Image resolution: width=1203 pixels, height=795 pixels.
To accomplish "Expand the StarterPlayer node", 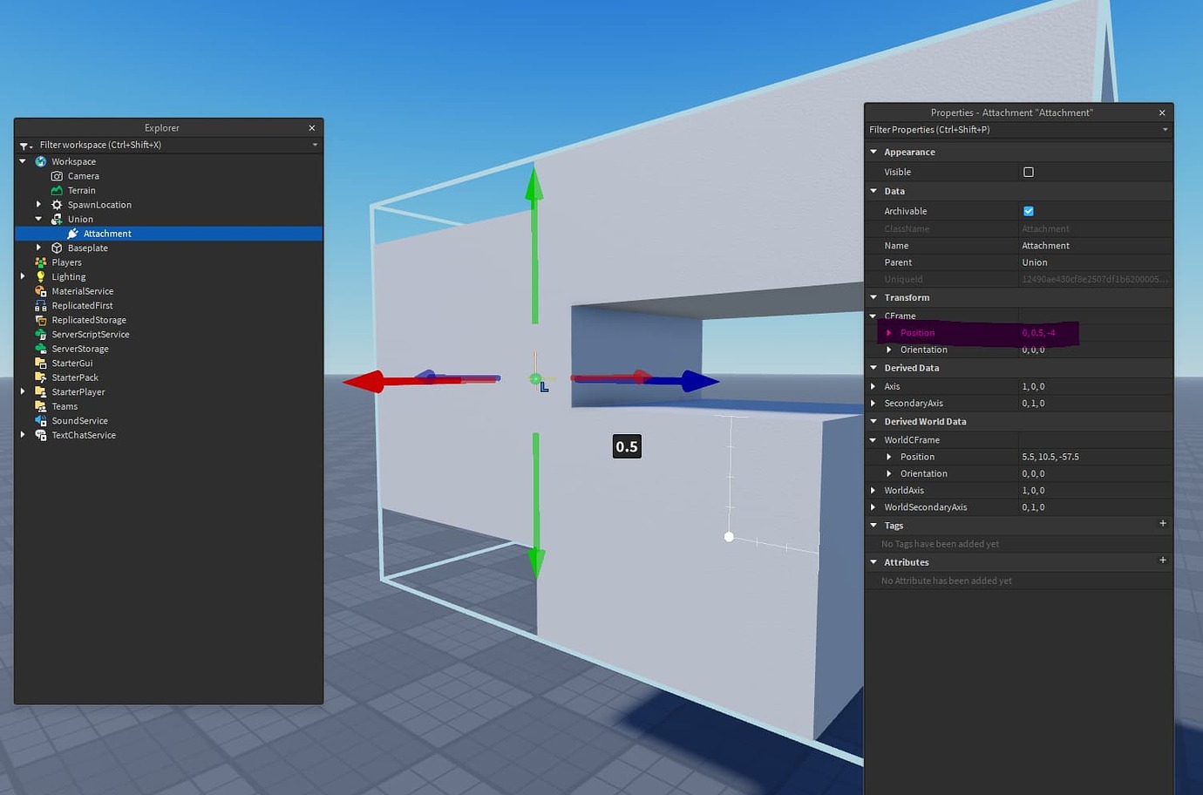I will tap(23, 391).
